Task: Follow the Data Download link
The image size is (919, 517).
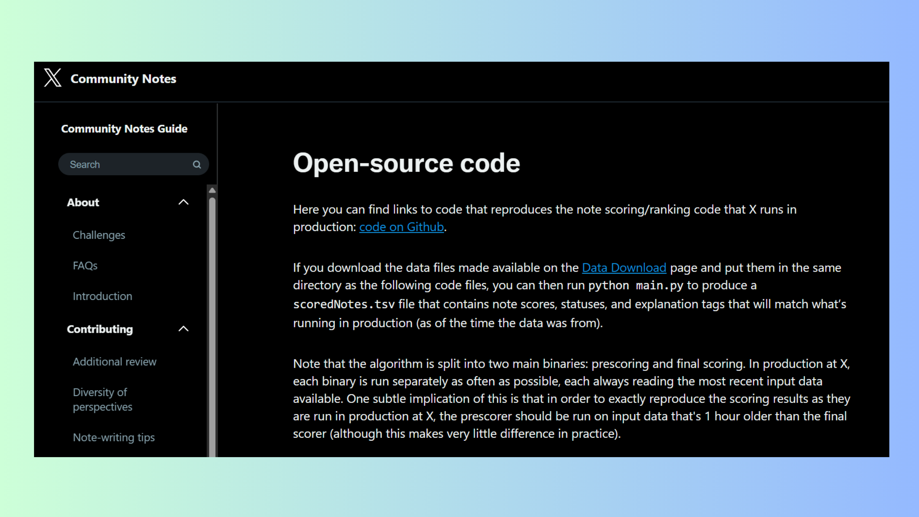Action: (624, 268)
